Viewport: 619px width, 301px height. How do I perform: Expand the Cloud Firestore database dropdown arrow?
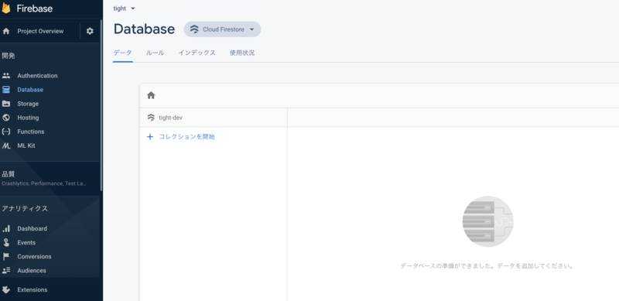[252, 29]
